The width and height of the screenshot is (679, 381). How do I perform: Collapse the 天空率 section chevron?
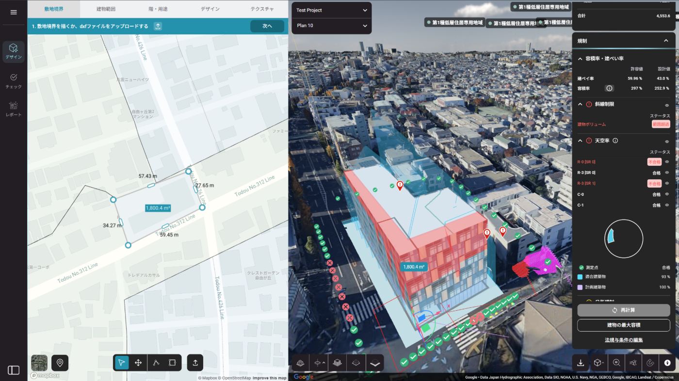pos(580,141)
